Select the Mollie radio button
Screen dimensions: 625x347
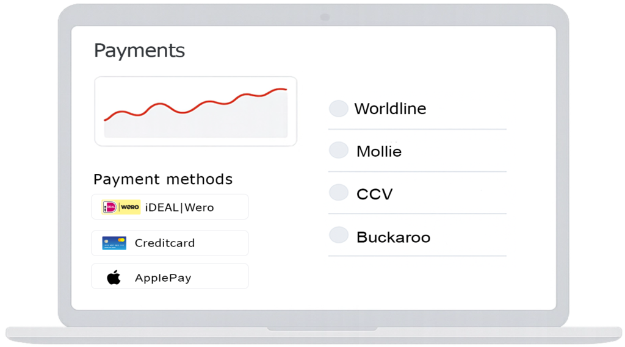click(338, 151)
